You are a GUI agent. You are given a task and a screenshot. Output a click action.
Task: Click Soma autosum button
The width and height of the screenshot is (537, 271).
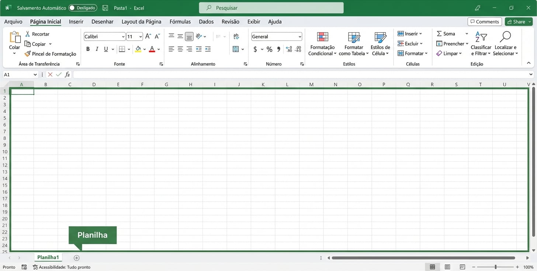point(446,34)
